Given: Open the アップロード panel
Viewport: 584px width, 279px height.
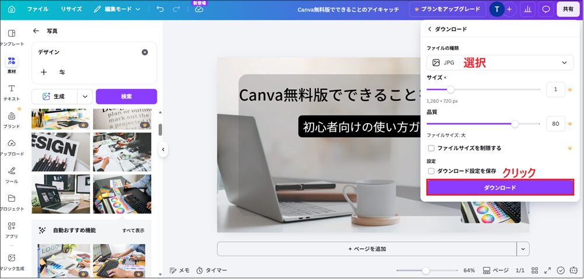Looking at the screenshot, I should 12,147.
